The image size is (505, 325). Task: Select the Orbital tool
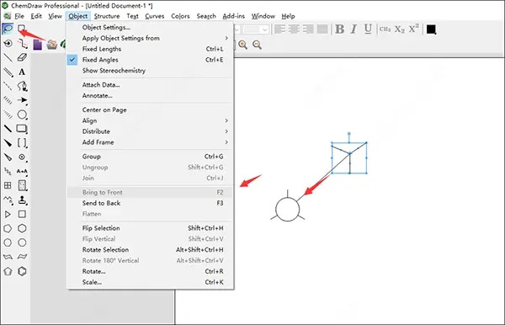[x=22, y=115]
